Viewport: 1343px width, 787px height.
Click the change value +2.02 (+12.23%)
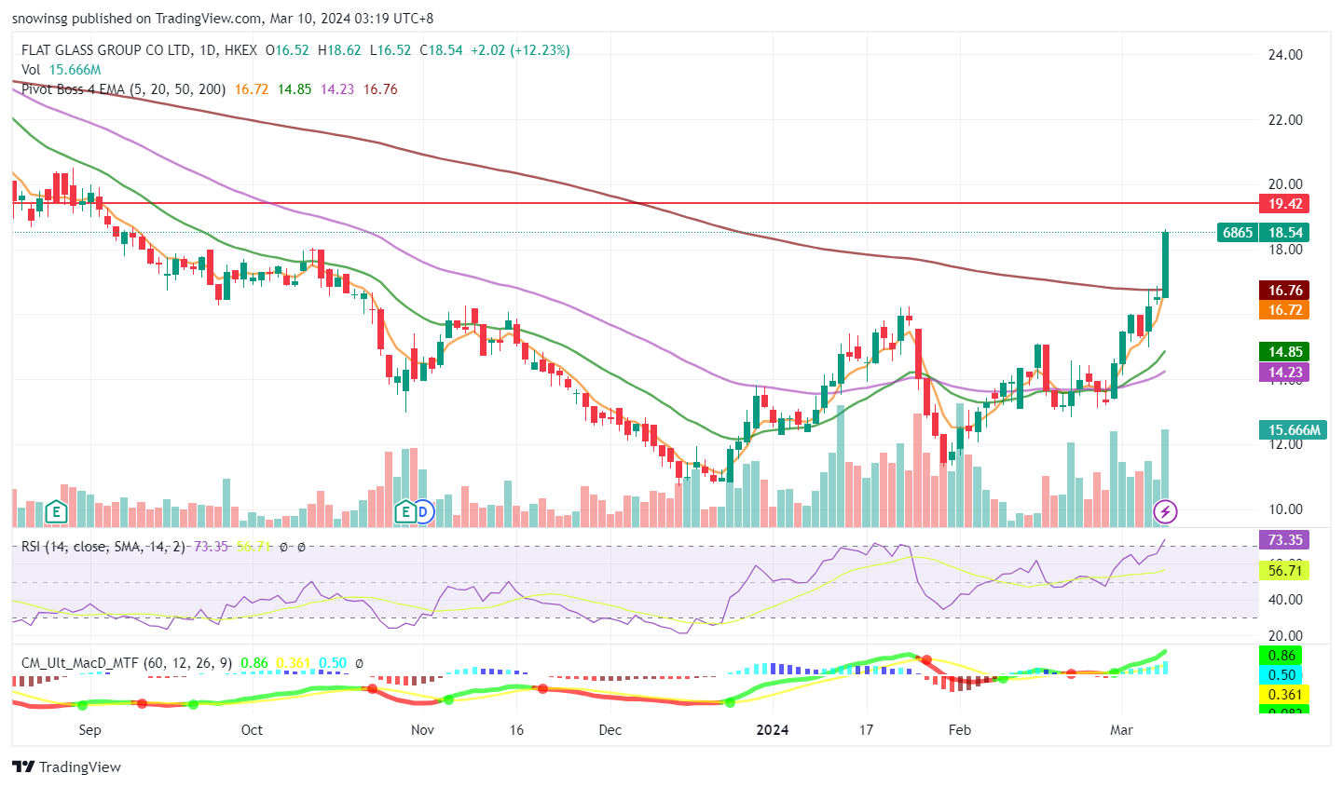click(520, 50)
